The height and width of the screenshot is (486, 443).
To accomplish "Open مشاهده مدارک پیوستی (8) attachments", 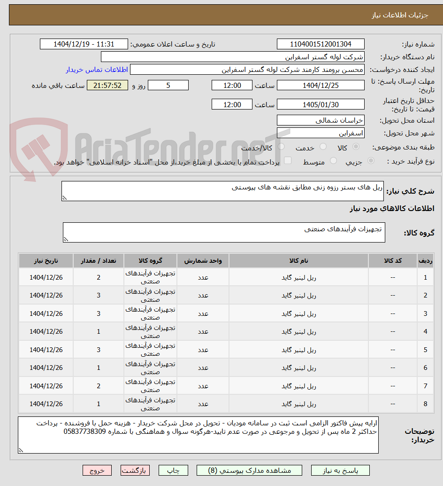I will point(249,470).
